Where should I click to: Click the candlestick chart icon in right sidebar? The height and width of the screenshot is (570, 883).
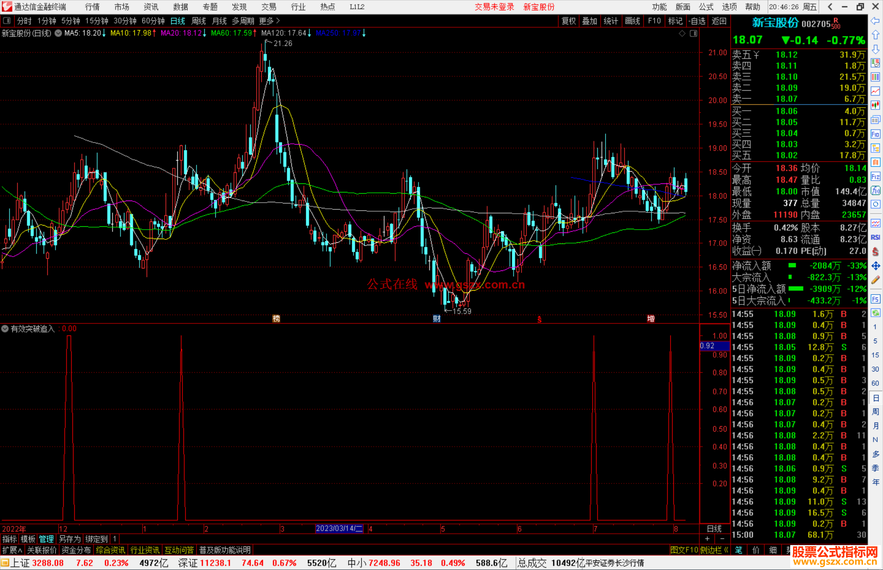point(875,105)
